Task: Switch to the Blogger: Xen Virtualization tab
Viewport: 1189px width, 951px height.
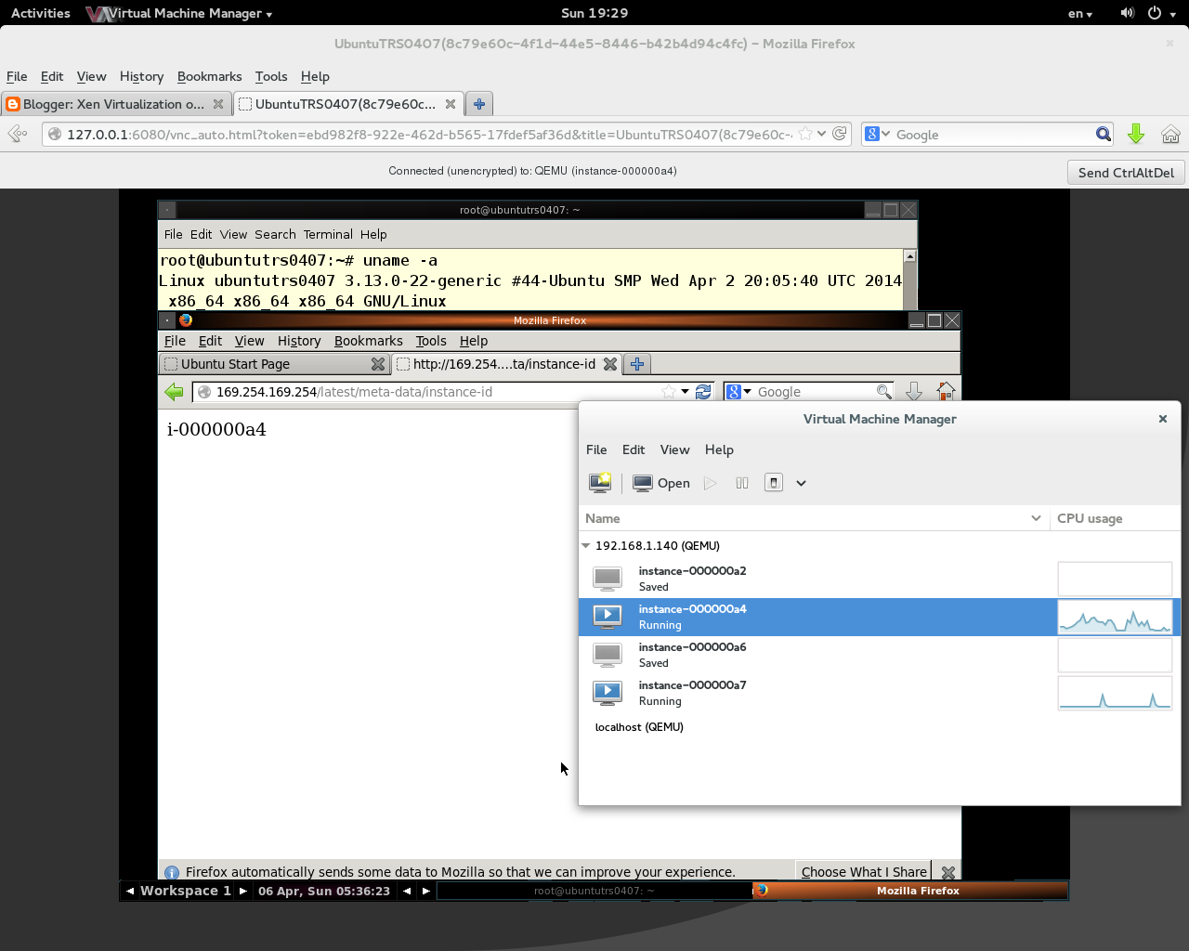Action: pyautogui.click(x=113, y=104)
